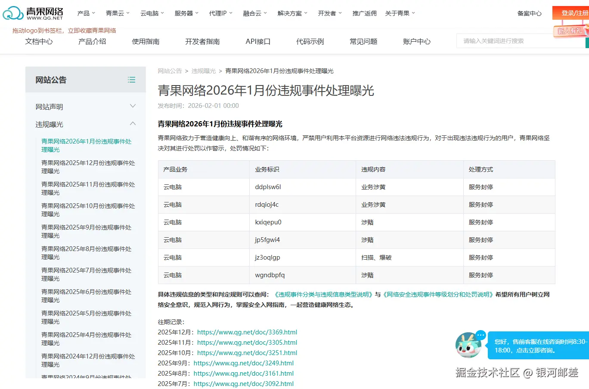This screenshot has height=389, width=589.
Task: Open the 2025年4月份 sidebar article
Action: [87, 339]
